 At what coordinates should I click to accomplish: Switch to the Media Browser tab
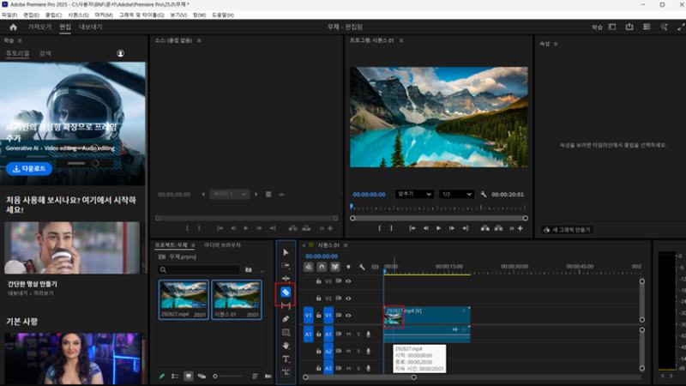coord(222,245)
